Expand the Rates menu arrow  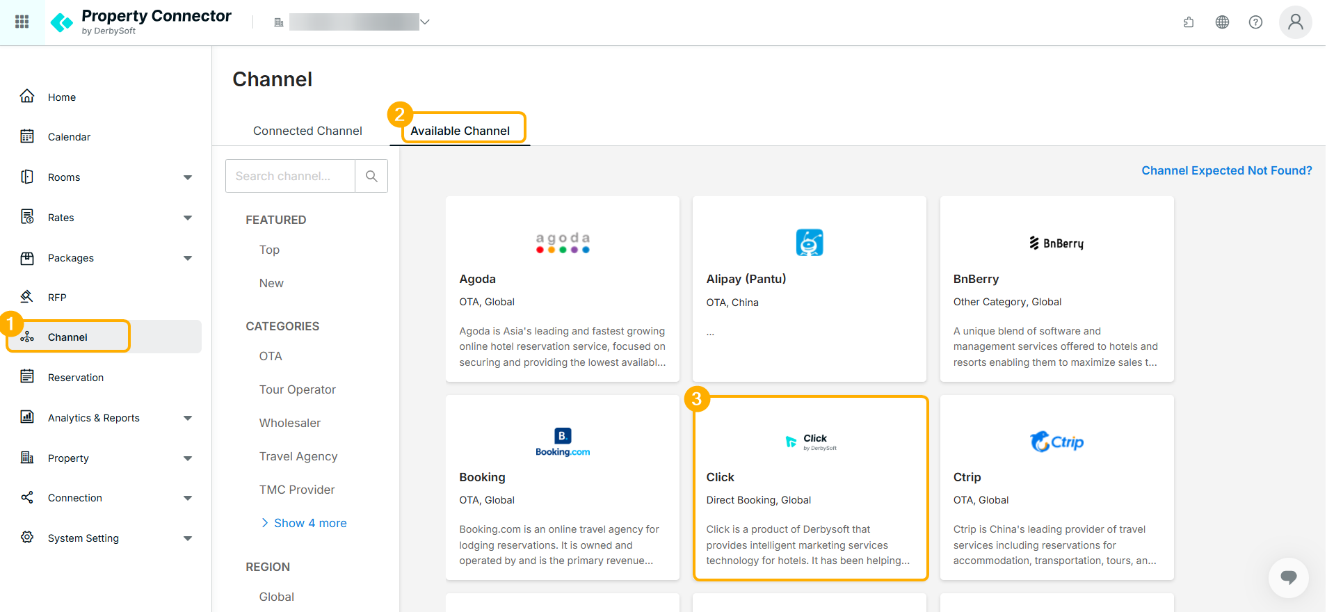click(188, 218)
